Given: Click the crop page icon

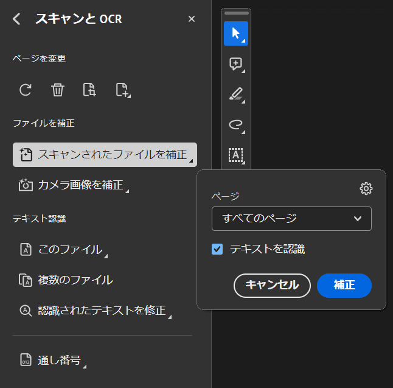Looking at the screenshot, I should [x=89, y=90].
